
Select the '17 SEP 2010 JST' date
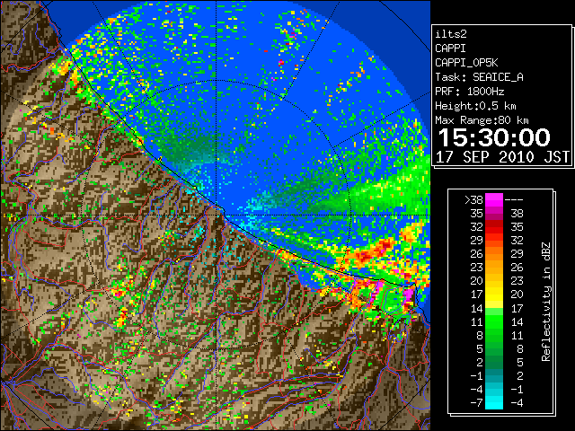[x=502, y=157]
